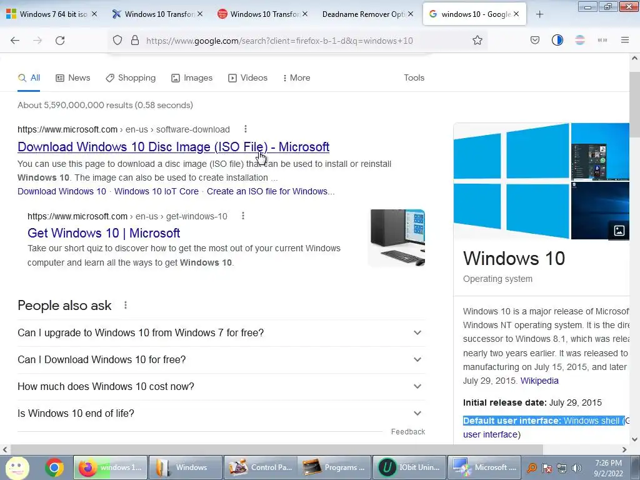Reload the page with the refresh icon

[x=60, y=41]
